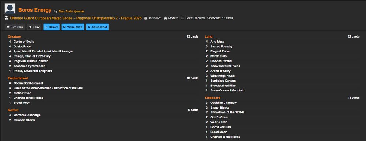The height and width of the screenshot is (141, 366).
Task: Select Sacred Foundry land
Action: (221, 46)
